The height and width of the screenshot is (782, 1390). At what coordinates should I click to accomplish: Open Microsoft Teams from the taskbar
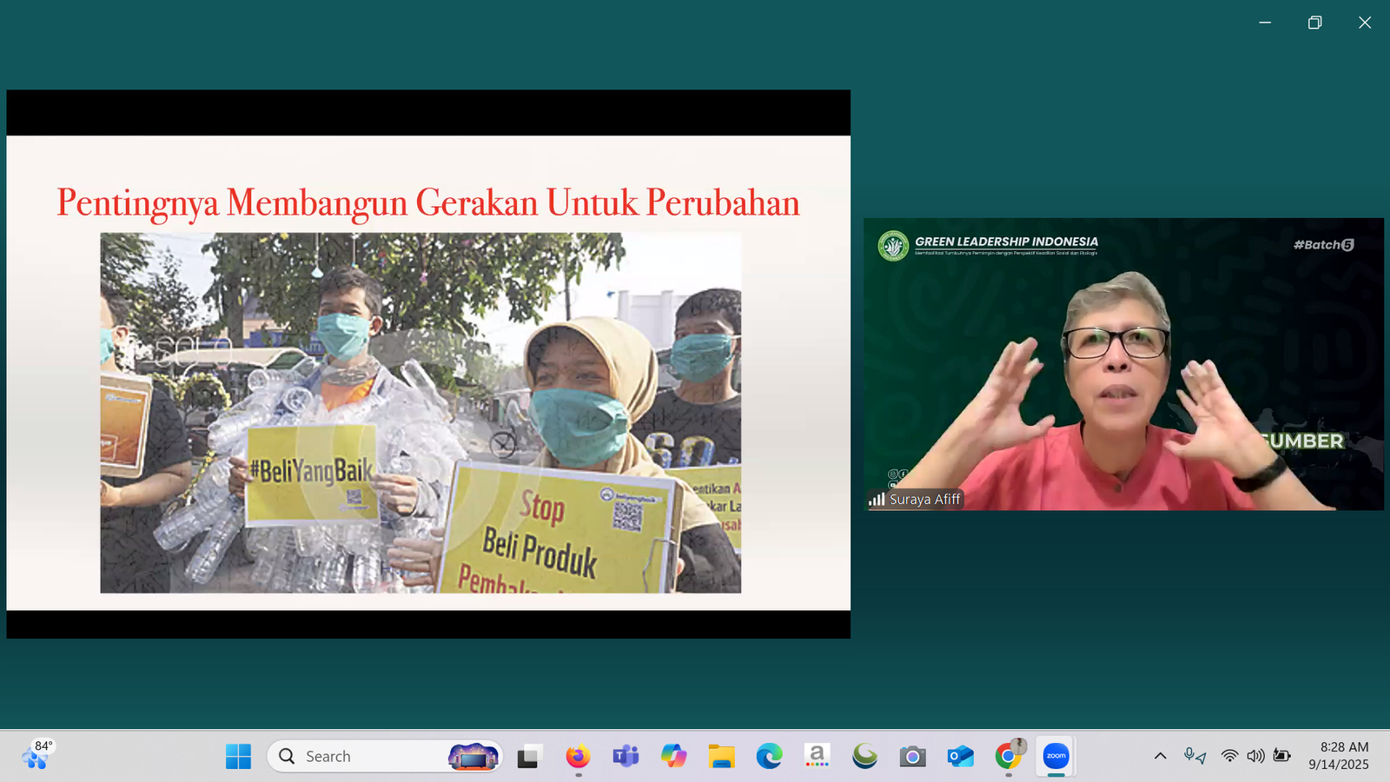(625, 756)
